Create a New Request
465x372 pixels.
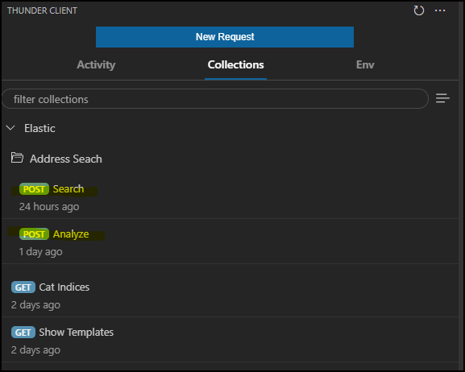coord(225,37)
